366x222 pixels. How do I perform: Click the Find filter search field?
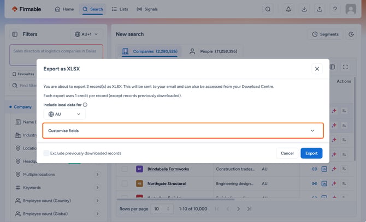[x=23, y=86]
